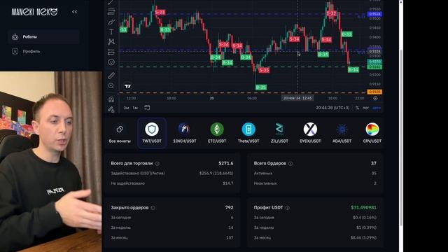Viewport: 448px width, 252px height.
Task: Toggle the magnet lock tool
Action: pyautogui.click(x=111, y=99)
